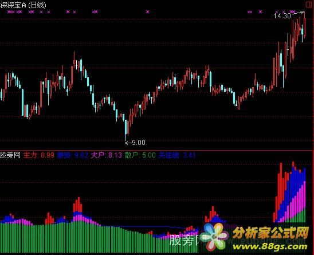The width and height of the screenshot is (314, 255).
Task: Click the 游资: 9.62 indicator value
Action: click(x=73, y=155)
